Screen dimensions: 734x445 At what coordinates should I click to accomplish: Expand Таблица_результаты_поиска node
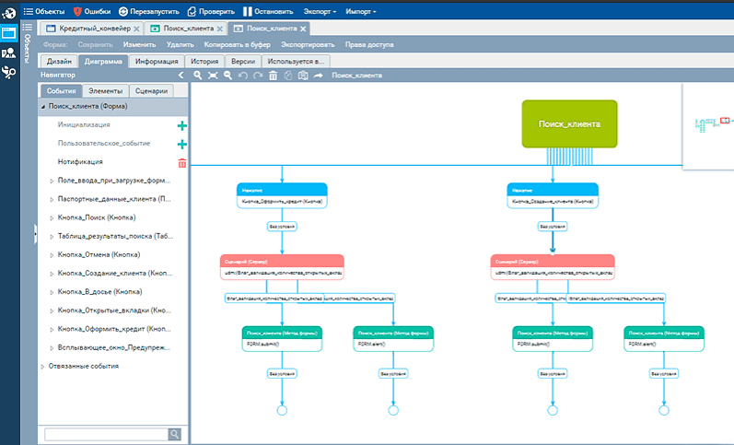pyautogui.click(x=52, y=237)
